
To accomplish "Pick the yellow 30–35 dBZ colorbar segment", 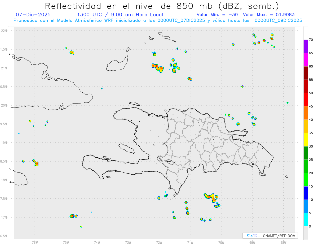I will (x=306, y=140).
